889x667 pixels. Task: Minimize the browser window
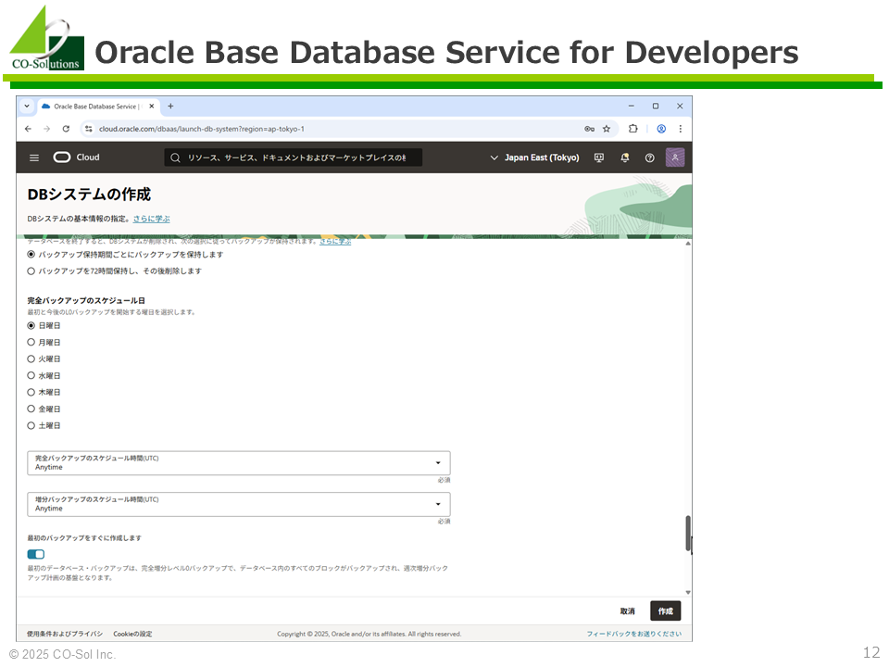[x=631, y=106]
